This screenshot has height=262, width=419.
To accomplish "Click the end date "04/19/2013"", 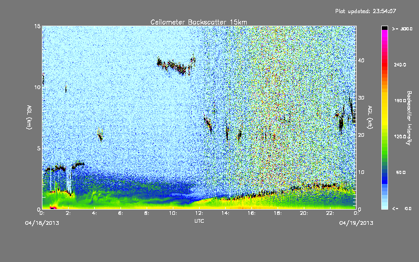I will click(x=356, y=223).
